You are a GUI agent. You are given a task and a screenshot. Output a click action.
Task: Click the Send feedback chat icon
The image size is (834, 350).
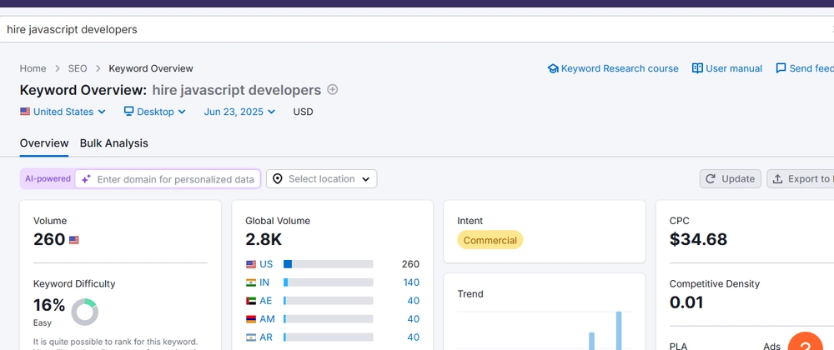point(781,68)
